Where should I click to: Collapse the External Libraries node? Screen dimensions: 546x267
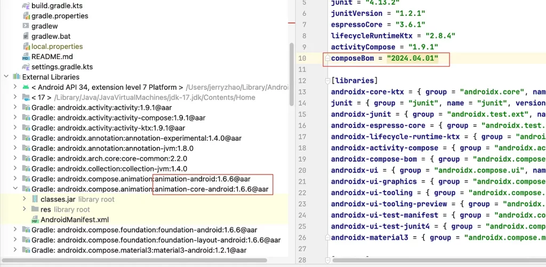coord(6,77)
